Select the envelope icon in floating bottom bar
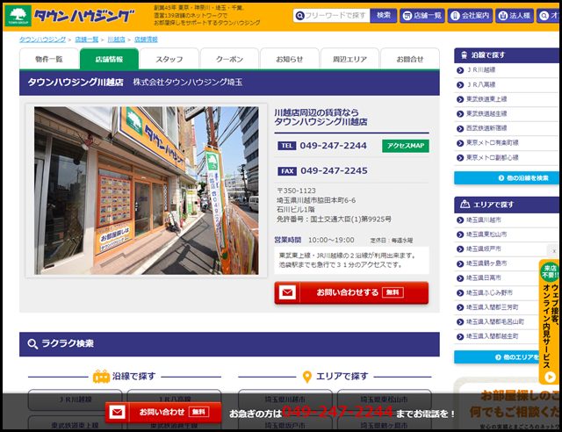Screen dimensions: 562x432 coord(117,413)
